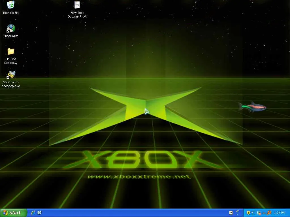Select the Supermium browser shortcut
290x217 pixels.
pyautogui.click(x=11, y=28)
